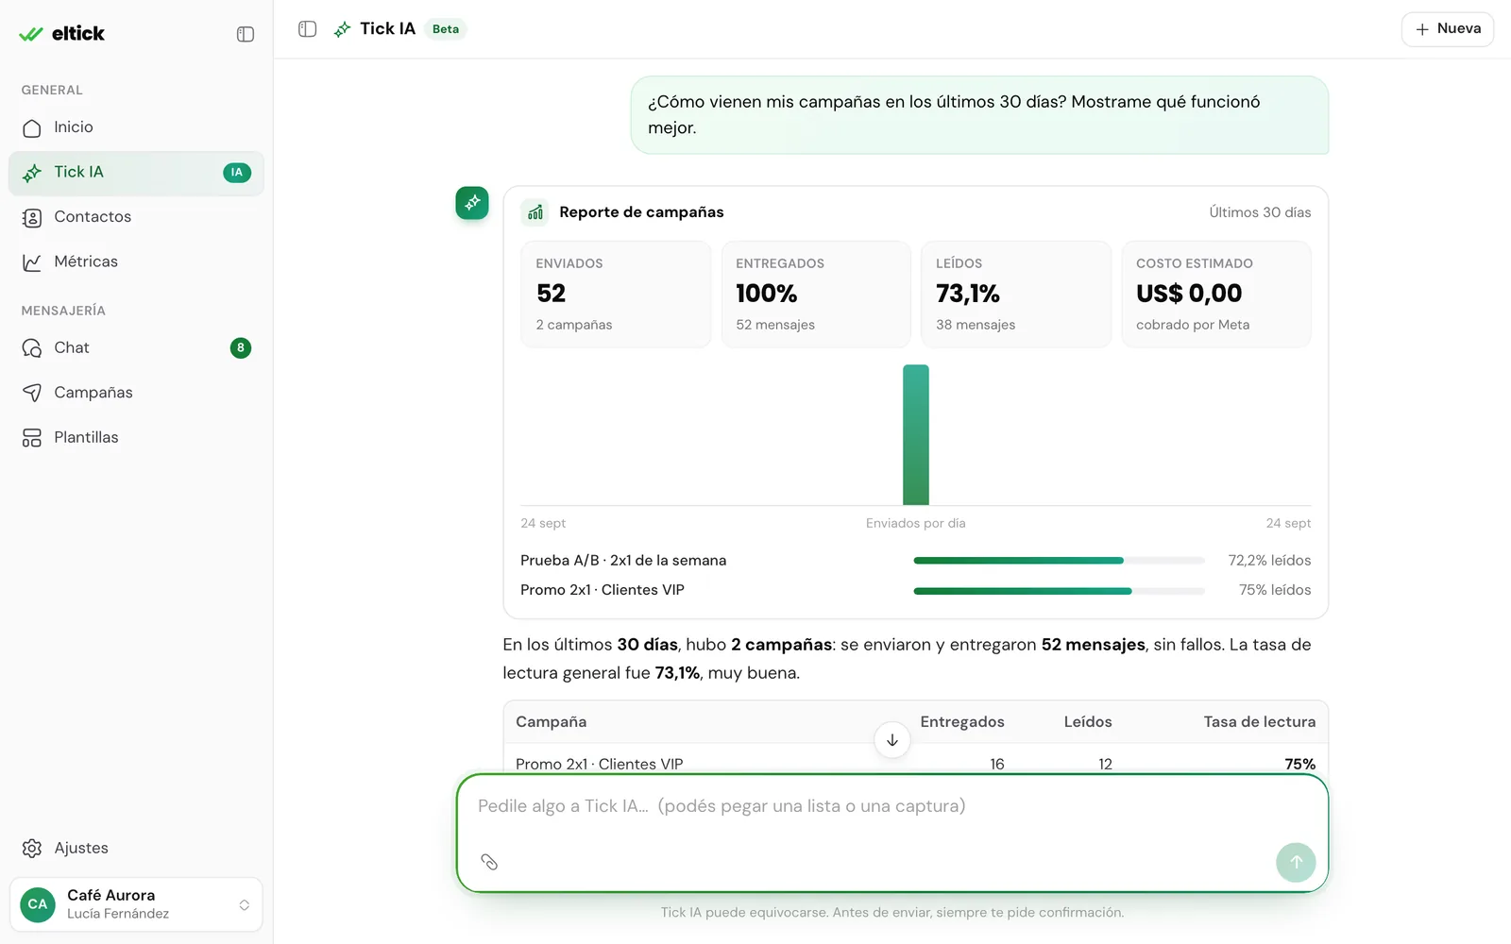The image size is (1511, 944).
Task: Focus the 'Pedile algo a Tick IA' input
Action: coord(892,807)
